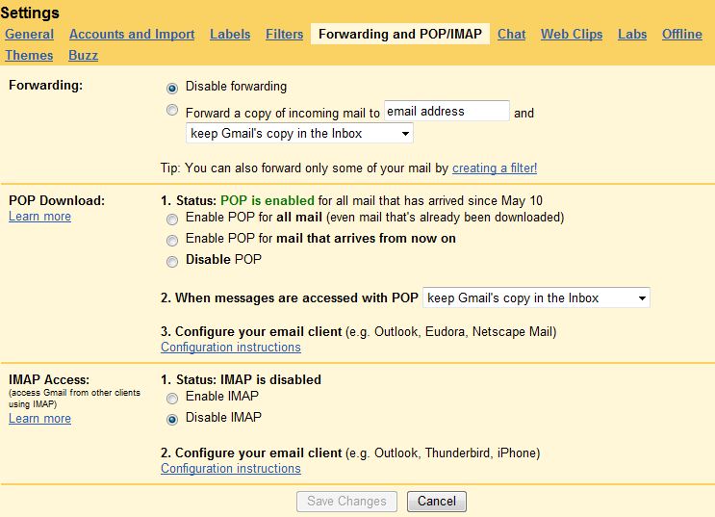Choose Enable POP for mail arriving from now on

172,241
